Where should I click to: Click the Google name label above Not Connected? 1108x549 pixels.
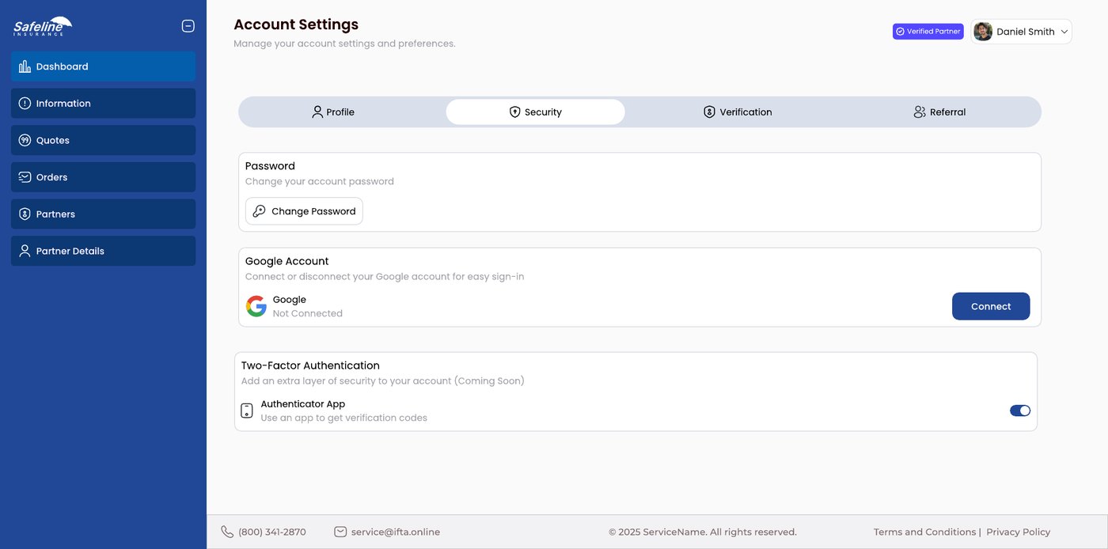[290, 300]
